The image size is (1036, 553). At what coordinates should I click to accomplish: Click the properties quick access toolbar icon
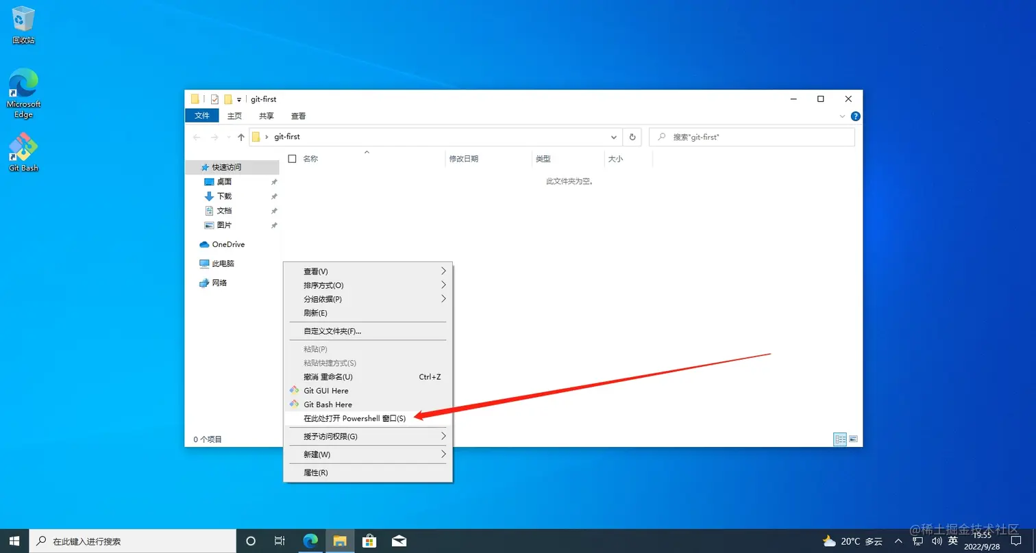click(214, 99)
